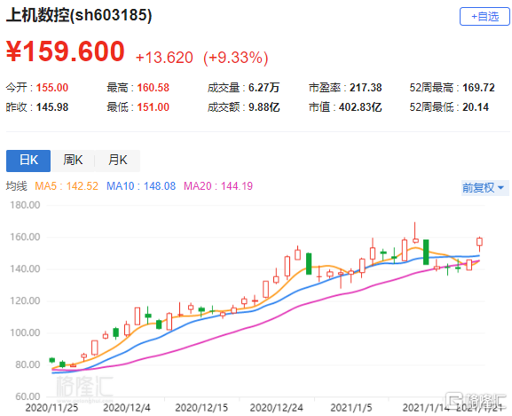Switch to 月K monthly chart tab
The height and width of the screenshot is (416, 512).
pos(117,161)
